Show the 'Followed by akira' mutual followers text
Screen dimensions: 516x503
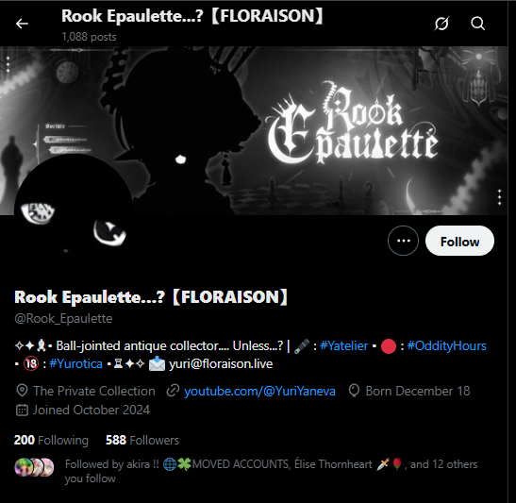[x=271, y=471]
